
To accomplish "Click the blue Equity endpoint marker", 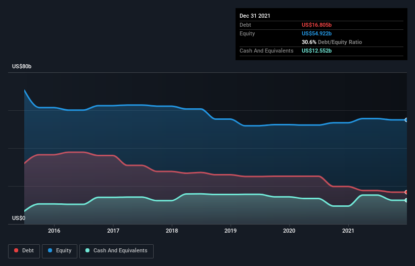I will tap(406, 120).
